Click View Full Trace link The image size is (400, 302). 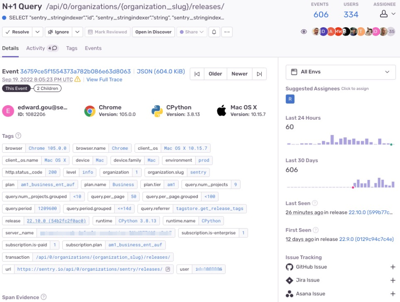[x=104, y=80]
